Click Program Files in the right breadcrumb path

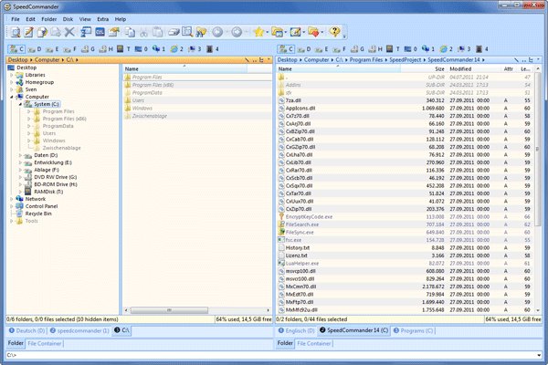pyautogui.click(x=366, y=59)
